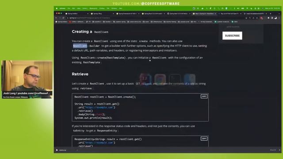The width and height of the screenshot is (283, 159).
Task: Open Spring Initializr bookmark in bookmarks bar
Action: 61,22
